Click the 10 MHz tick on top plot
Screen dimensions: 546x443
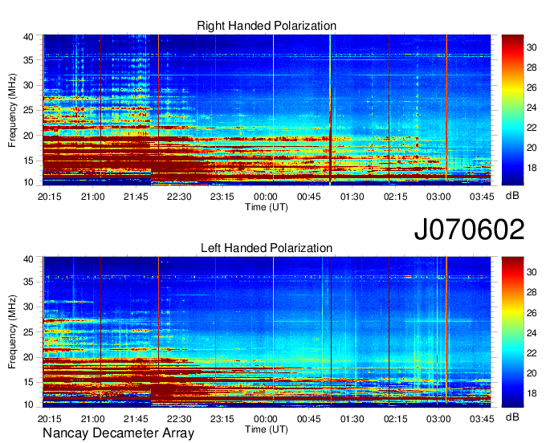[28, 182]
